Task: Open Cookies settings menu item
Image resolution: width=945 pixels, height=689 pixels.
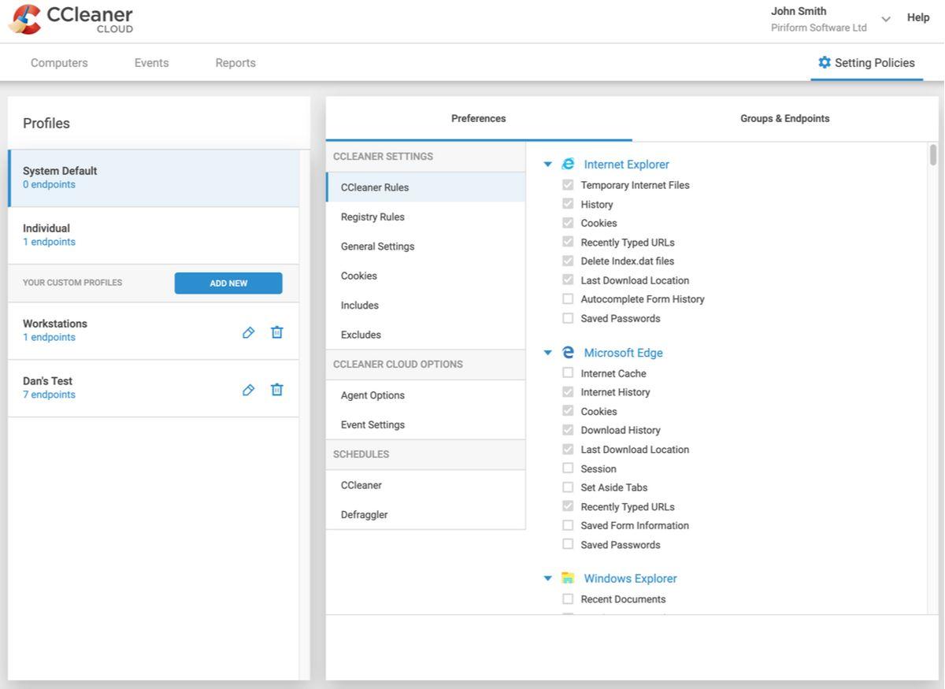Action: pyautogui.click(x=425, y=276)
